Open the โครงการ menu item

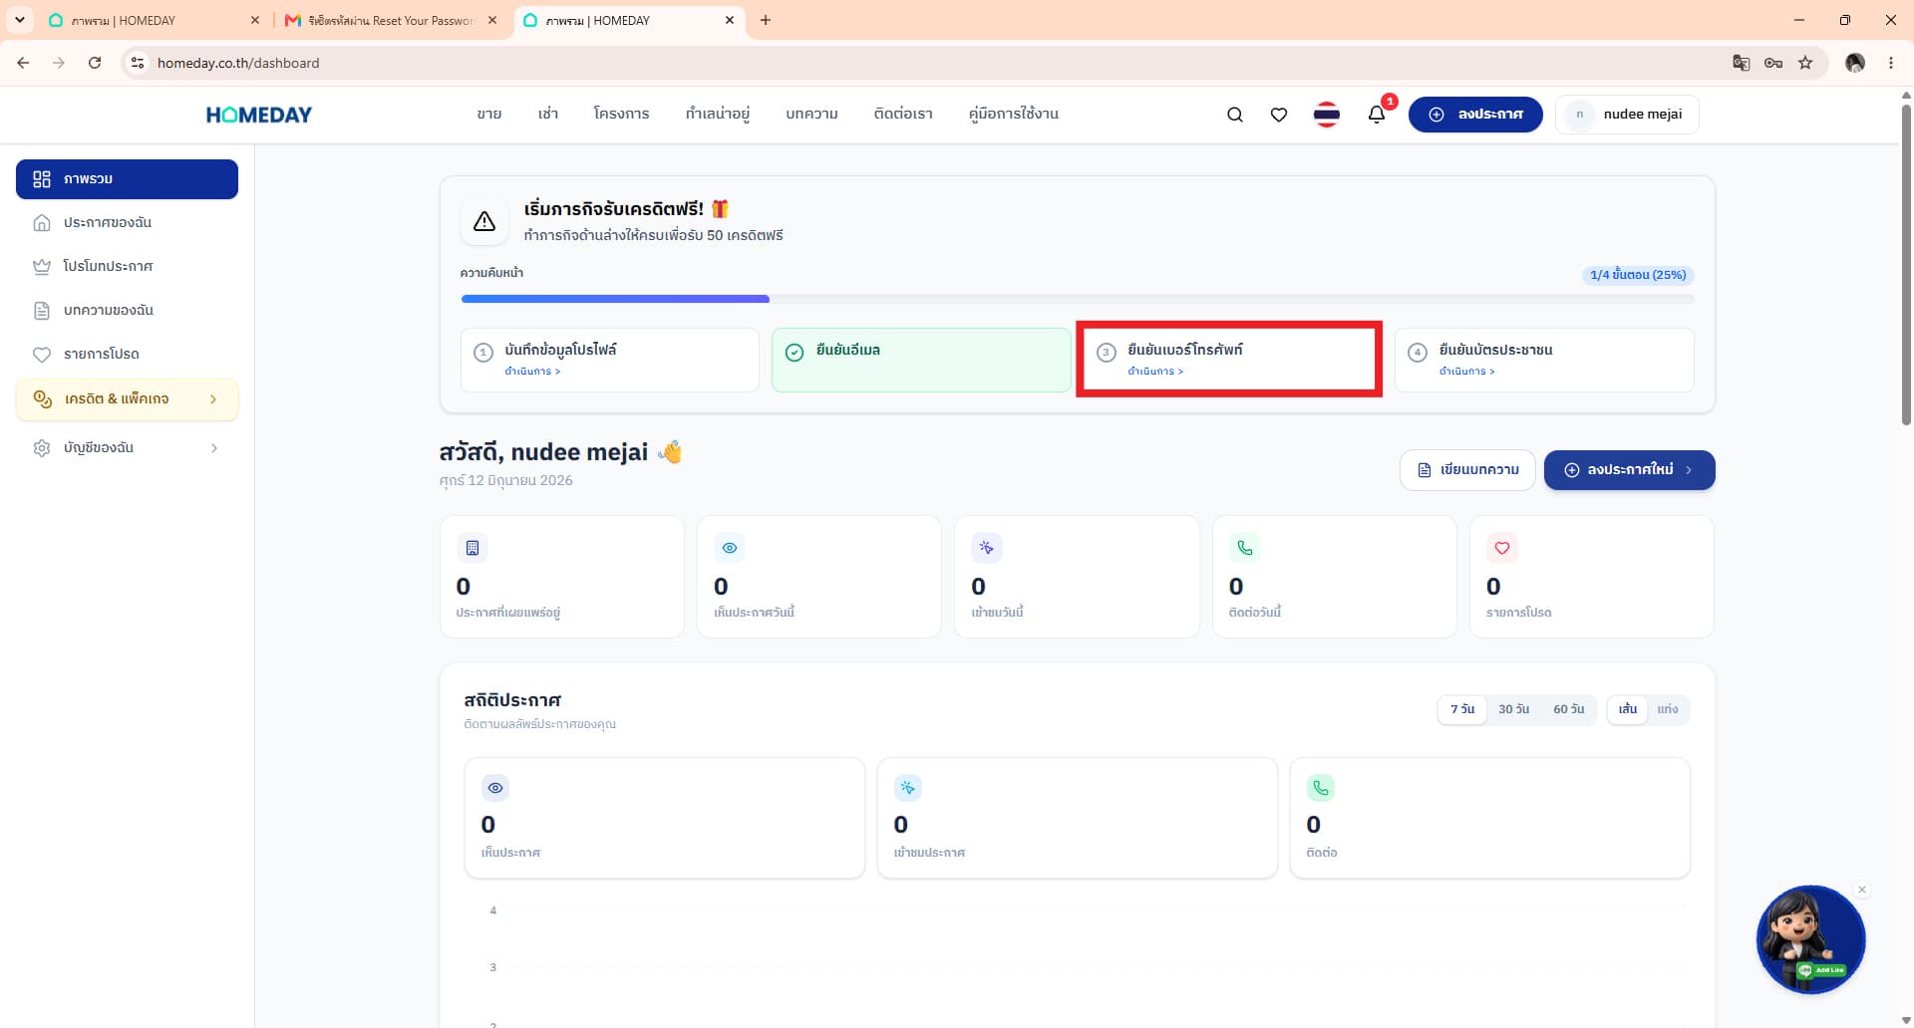[621, 114]
